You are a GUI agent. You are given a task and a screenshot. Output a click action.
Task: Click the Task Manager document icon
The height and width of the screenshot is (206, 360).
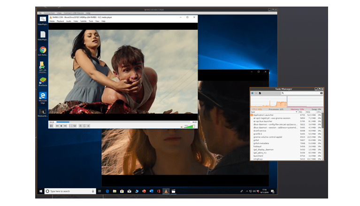coord(260,93)
